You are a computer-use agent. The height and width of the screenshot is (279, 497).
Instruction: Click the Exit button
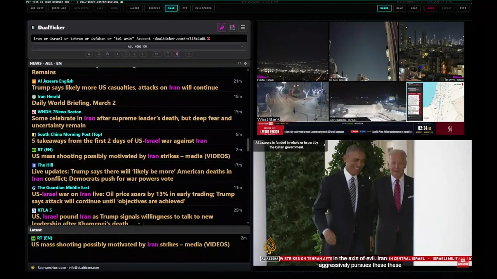tap(463, 8)
